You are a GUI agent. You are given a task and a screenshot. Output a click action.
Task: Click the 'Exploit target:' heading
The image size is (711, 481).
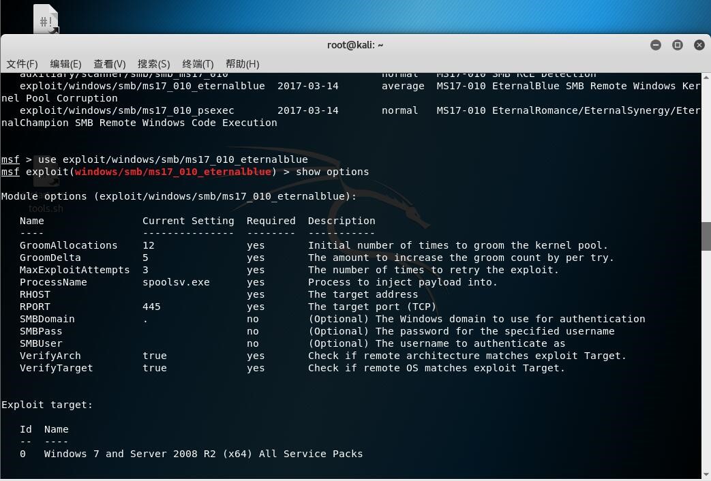(47, 405)
